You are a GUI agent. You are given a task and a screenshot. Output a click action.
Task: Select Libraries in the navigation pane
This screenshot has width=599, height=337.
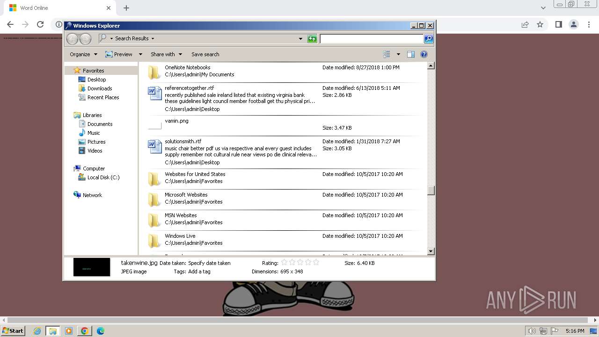pyautogui.click(x=92, y=115)
